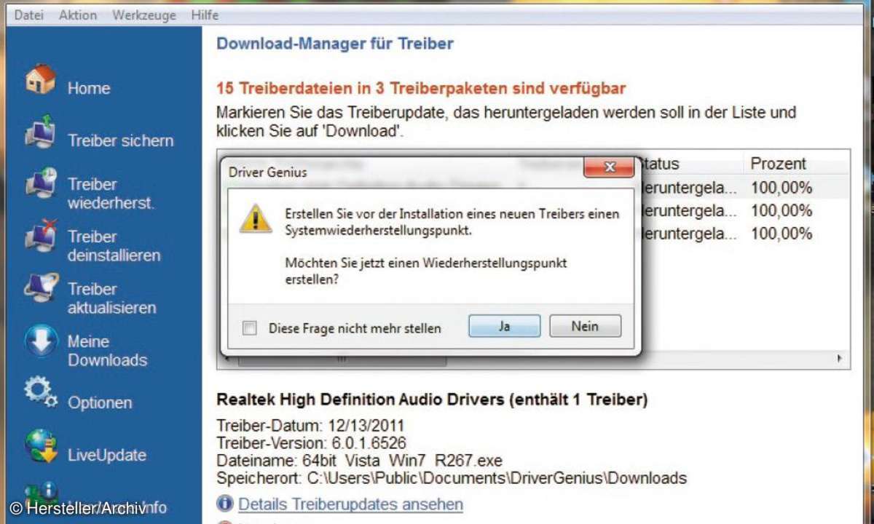Click the LiveUpdate globe icon
874x524 pixels.
[x=40, y=446]
